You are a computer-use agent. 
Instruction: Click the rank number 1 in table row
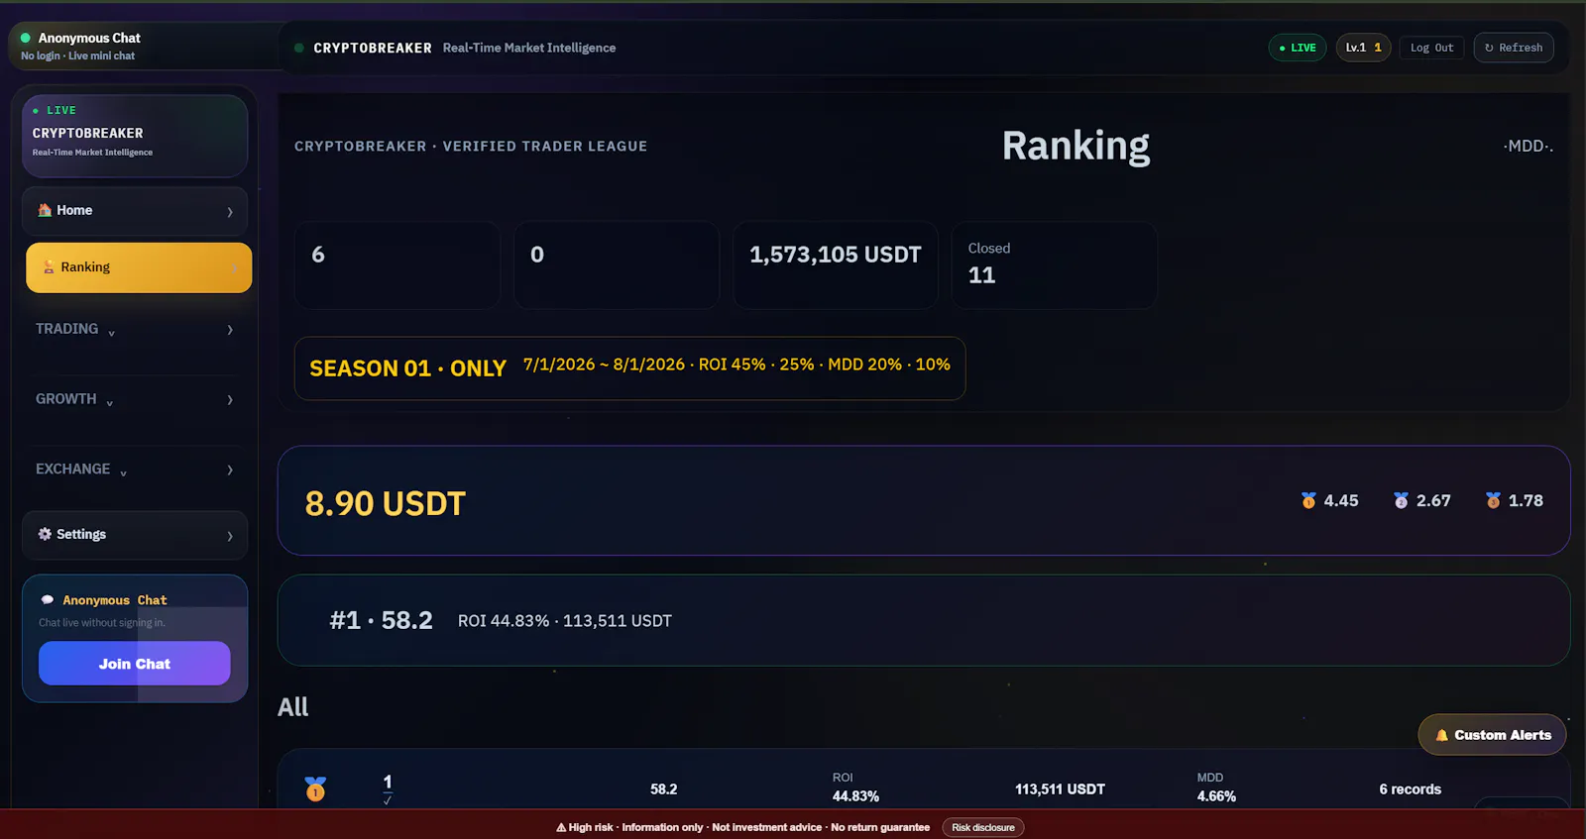pyautogui.click(x=388, y=783)
